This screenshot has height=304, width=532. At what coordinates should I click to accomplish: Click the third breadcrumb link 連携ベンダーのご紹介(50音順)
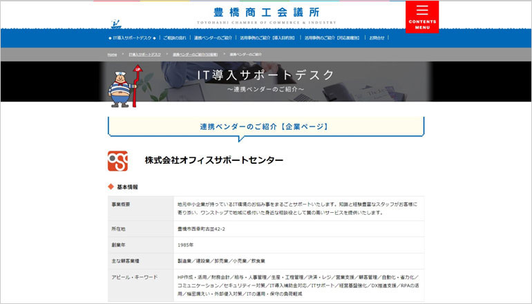click(195, 55)
